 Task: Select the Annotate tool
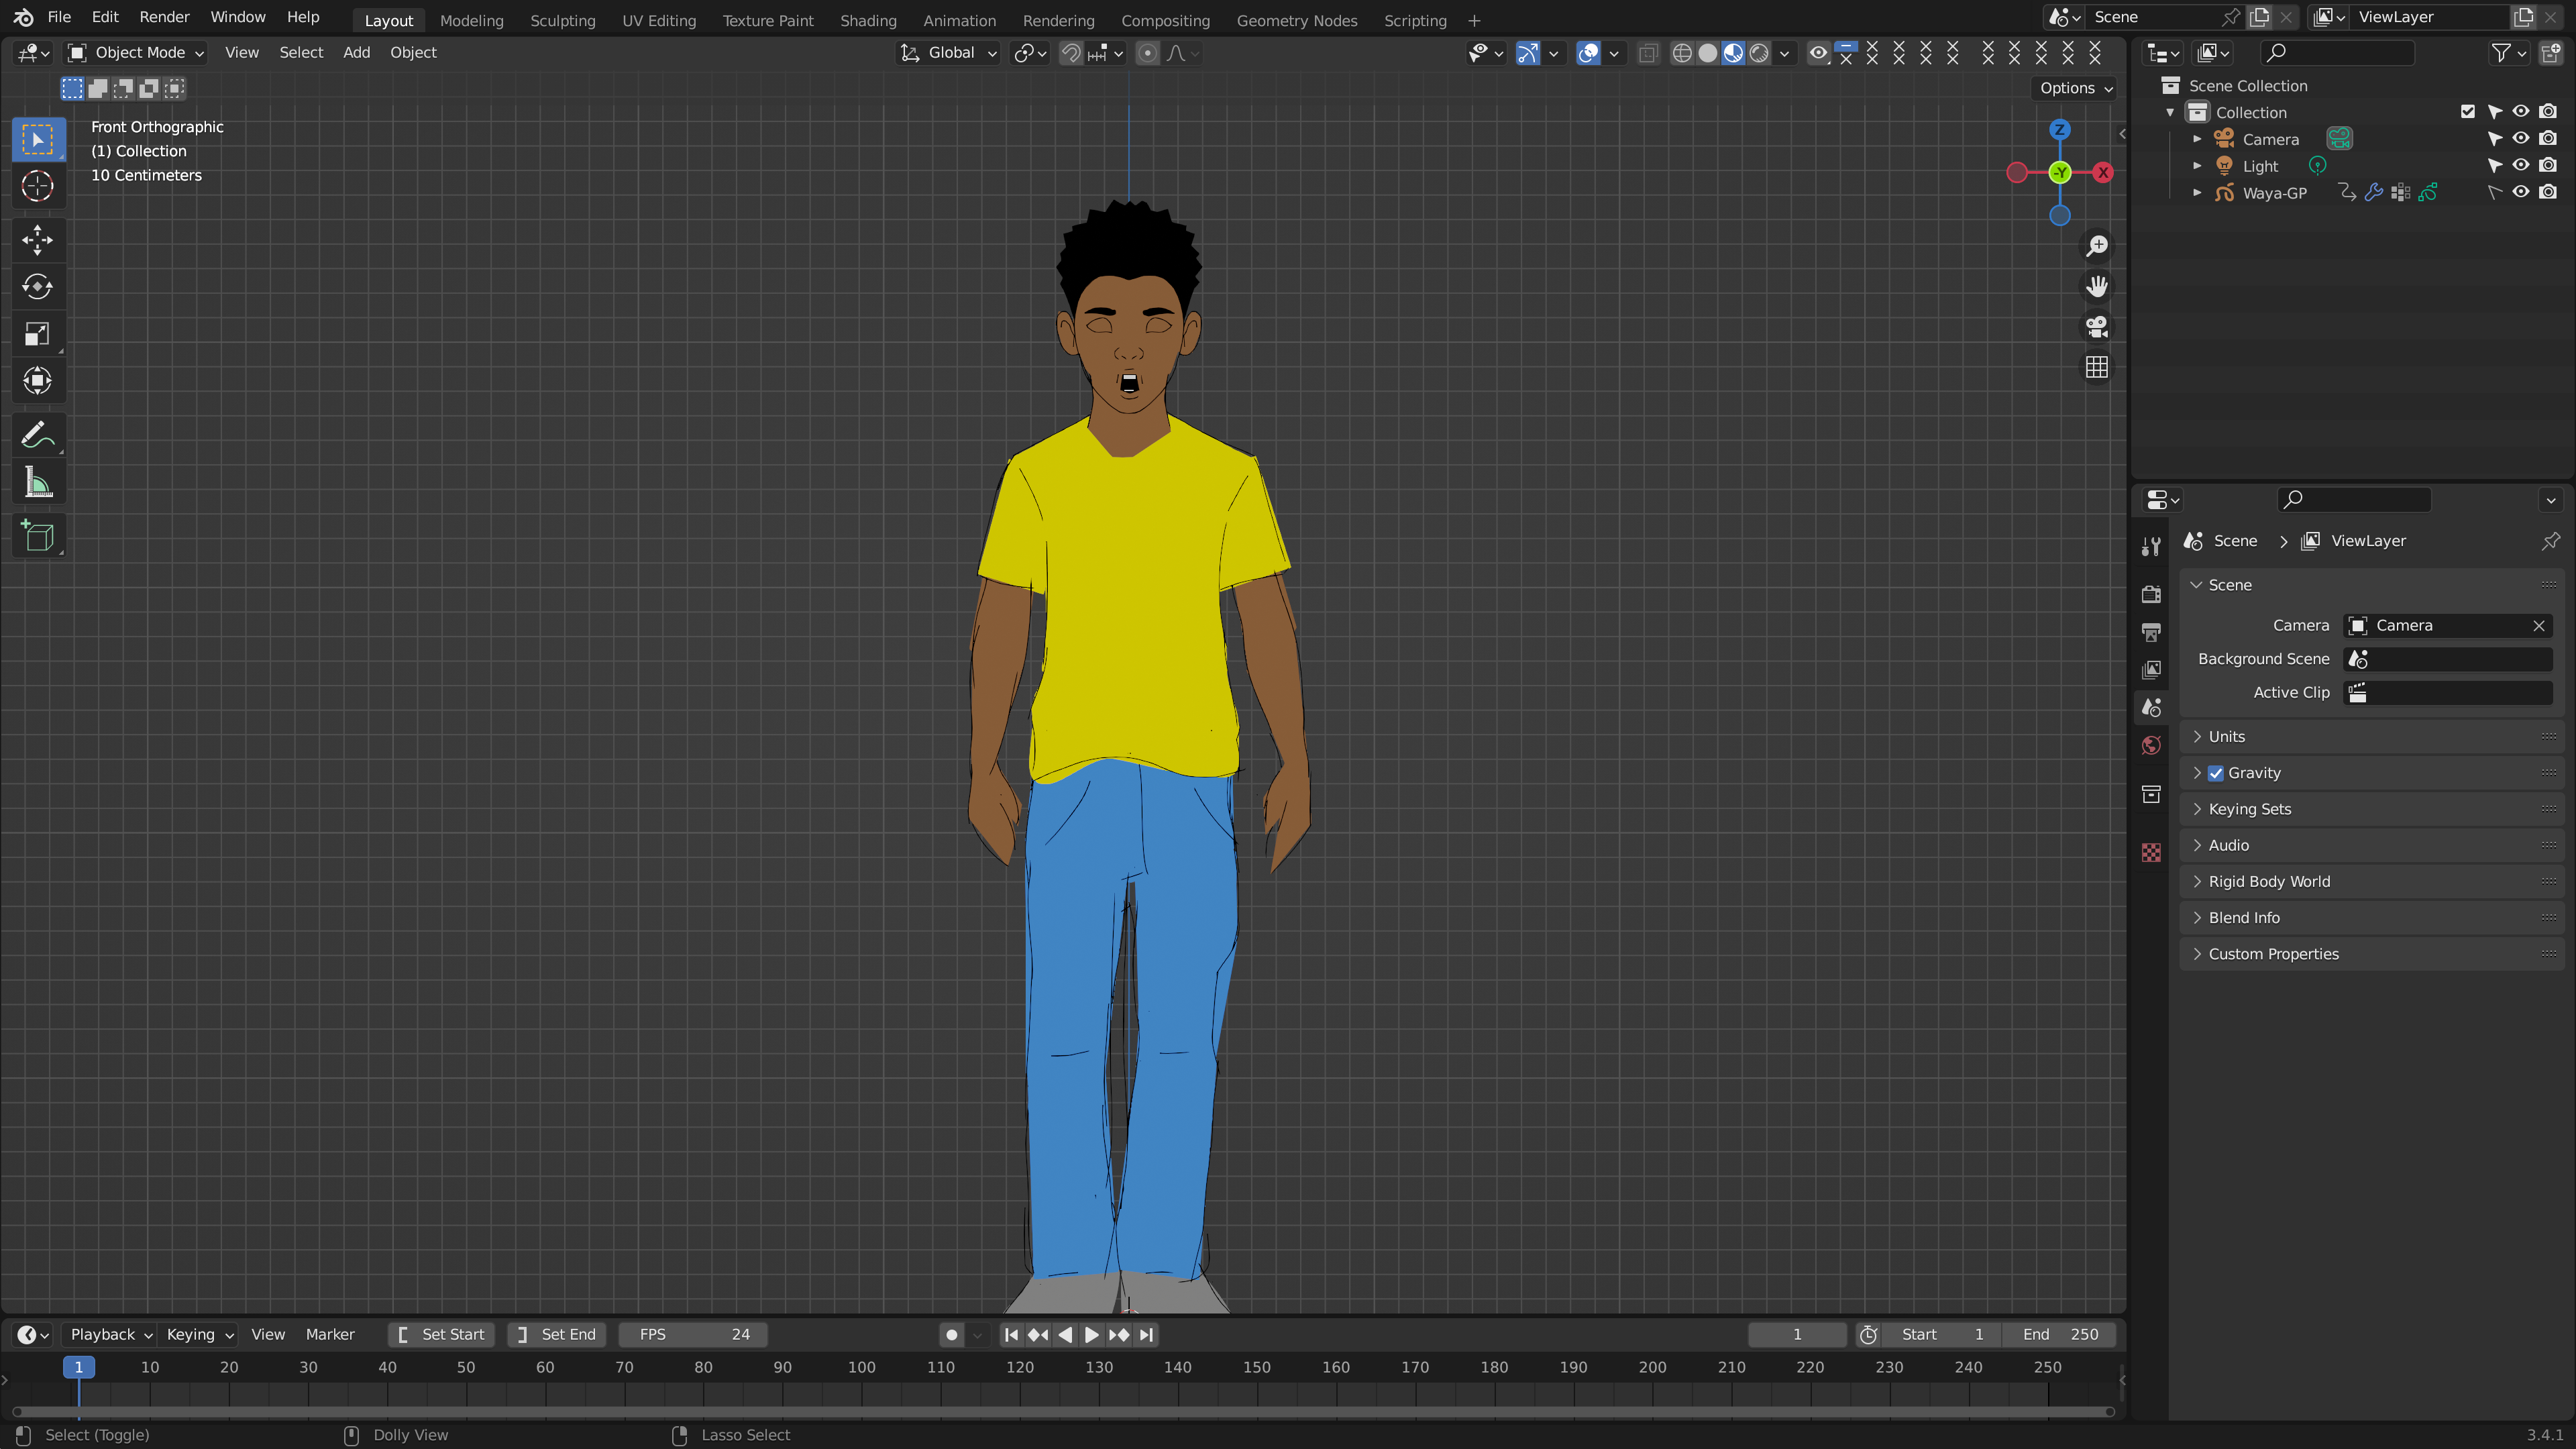[x=37, y=435]
